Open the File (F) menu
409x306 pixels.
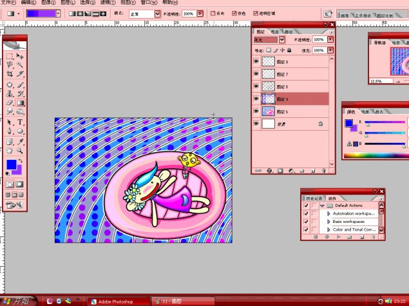pyautogui.click(x=9, y=3)
